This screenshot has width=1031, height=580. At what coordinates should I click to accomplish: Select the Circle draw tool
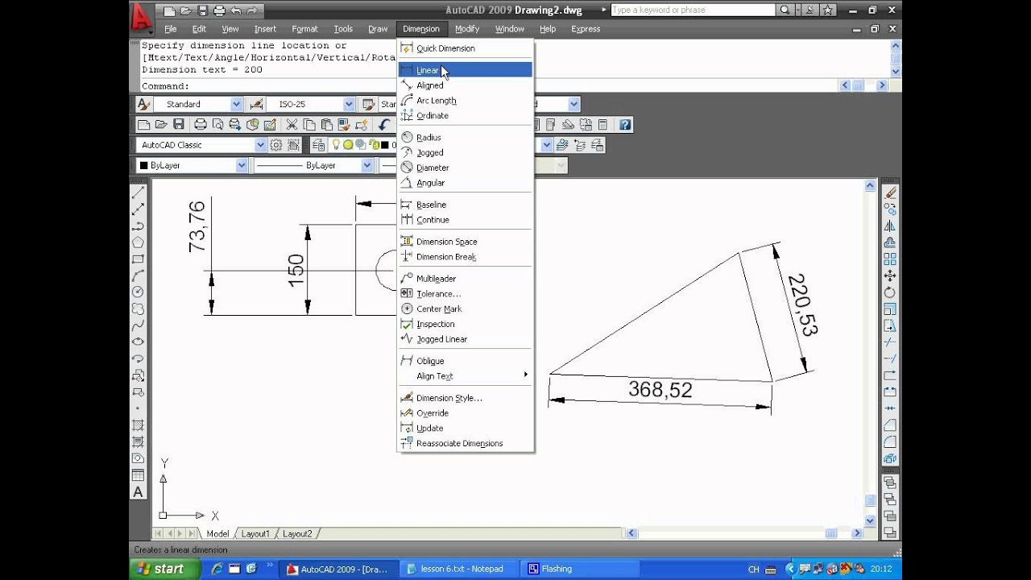[138, 292]
